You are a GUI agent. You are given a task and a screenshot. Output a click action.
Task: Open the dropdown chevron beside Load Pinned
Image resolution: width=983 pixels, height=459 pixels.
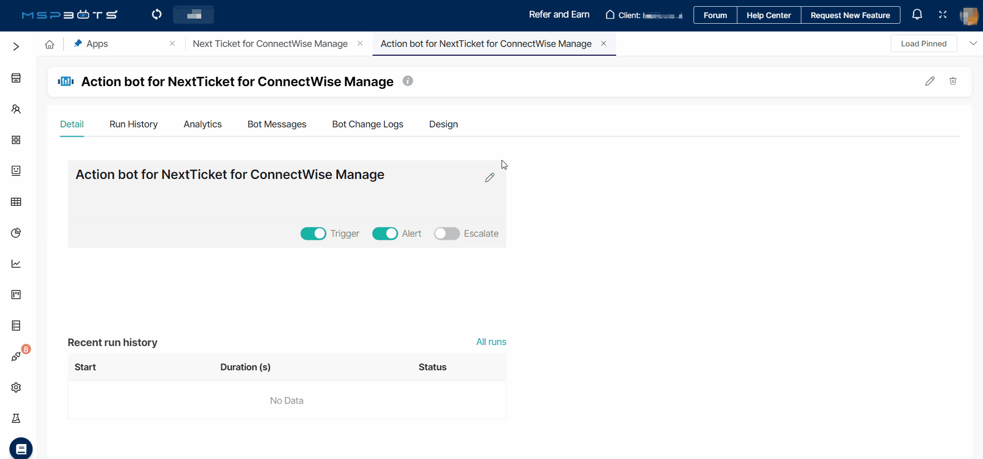pyautogui.click(x=973, y=44)
